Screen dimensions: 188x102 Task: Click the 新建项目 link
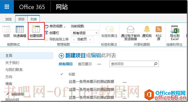75,56
